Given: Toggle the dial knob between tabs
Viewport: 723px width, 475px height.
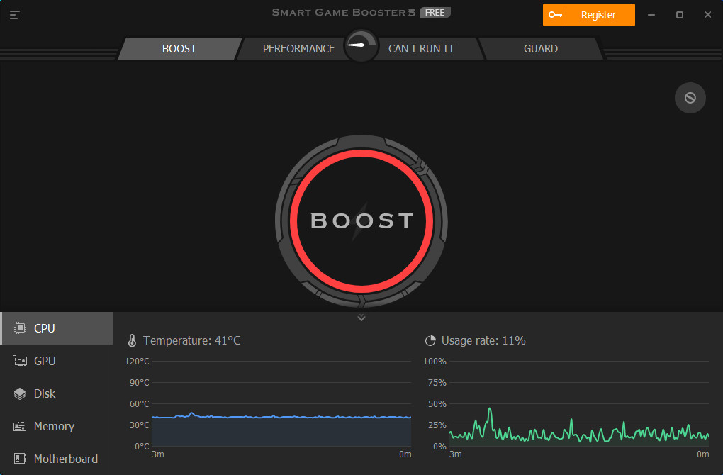Looking at the screenshot, I should pos(361,44).
